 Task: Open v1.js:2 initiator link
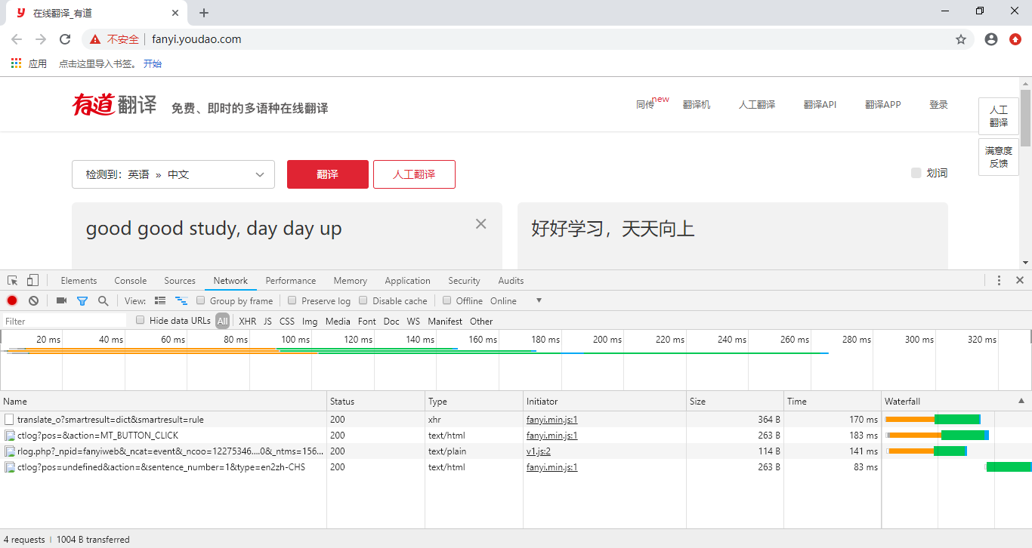coord(539,451)
